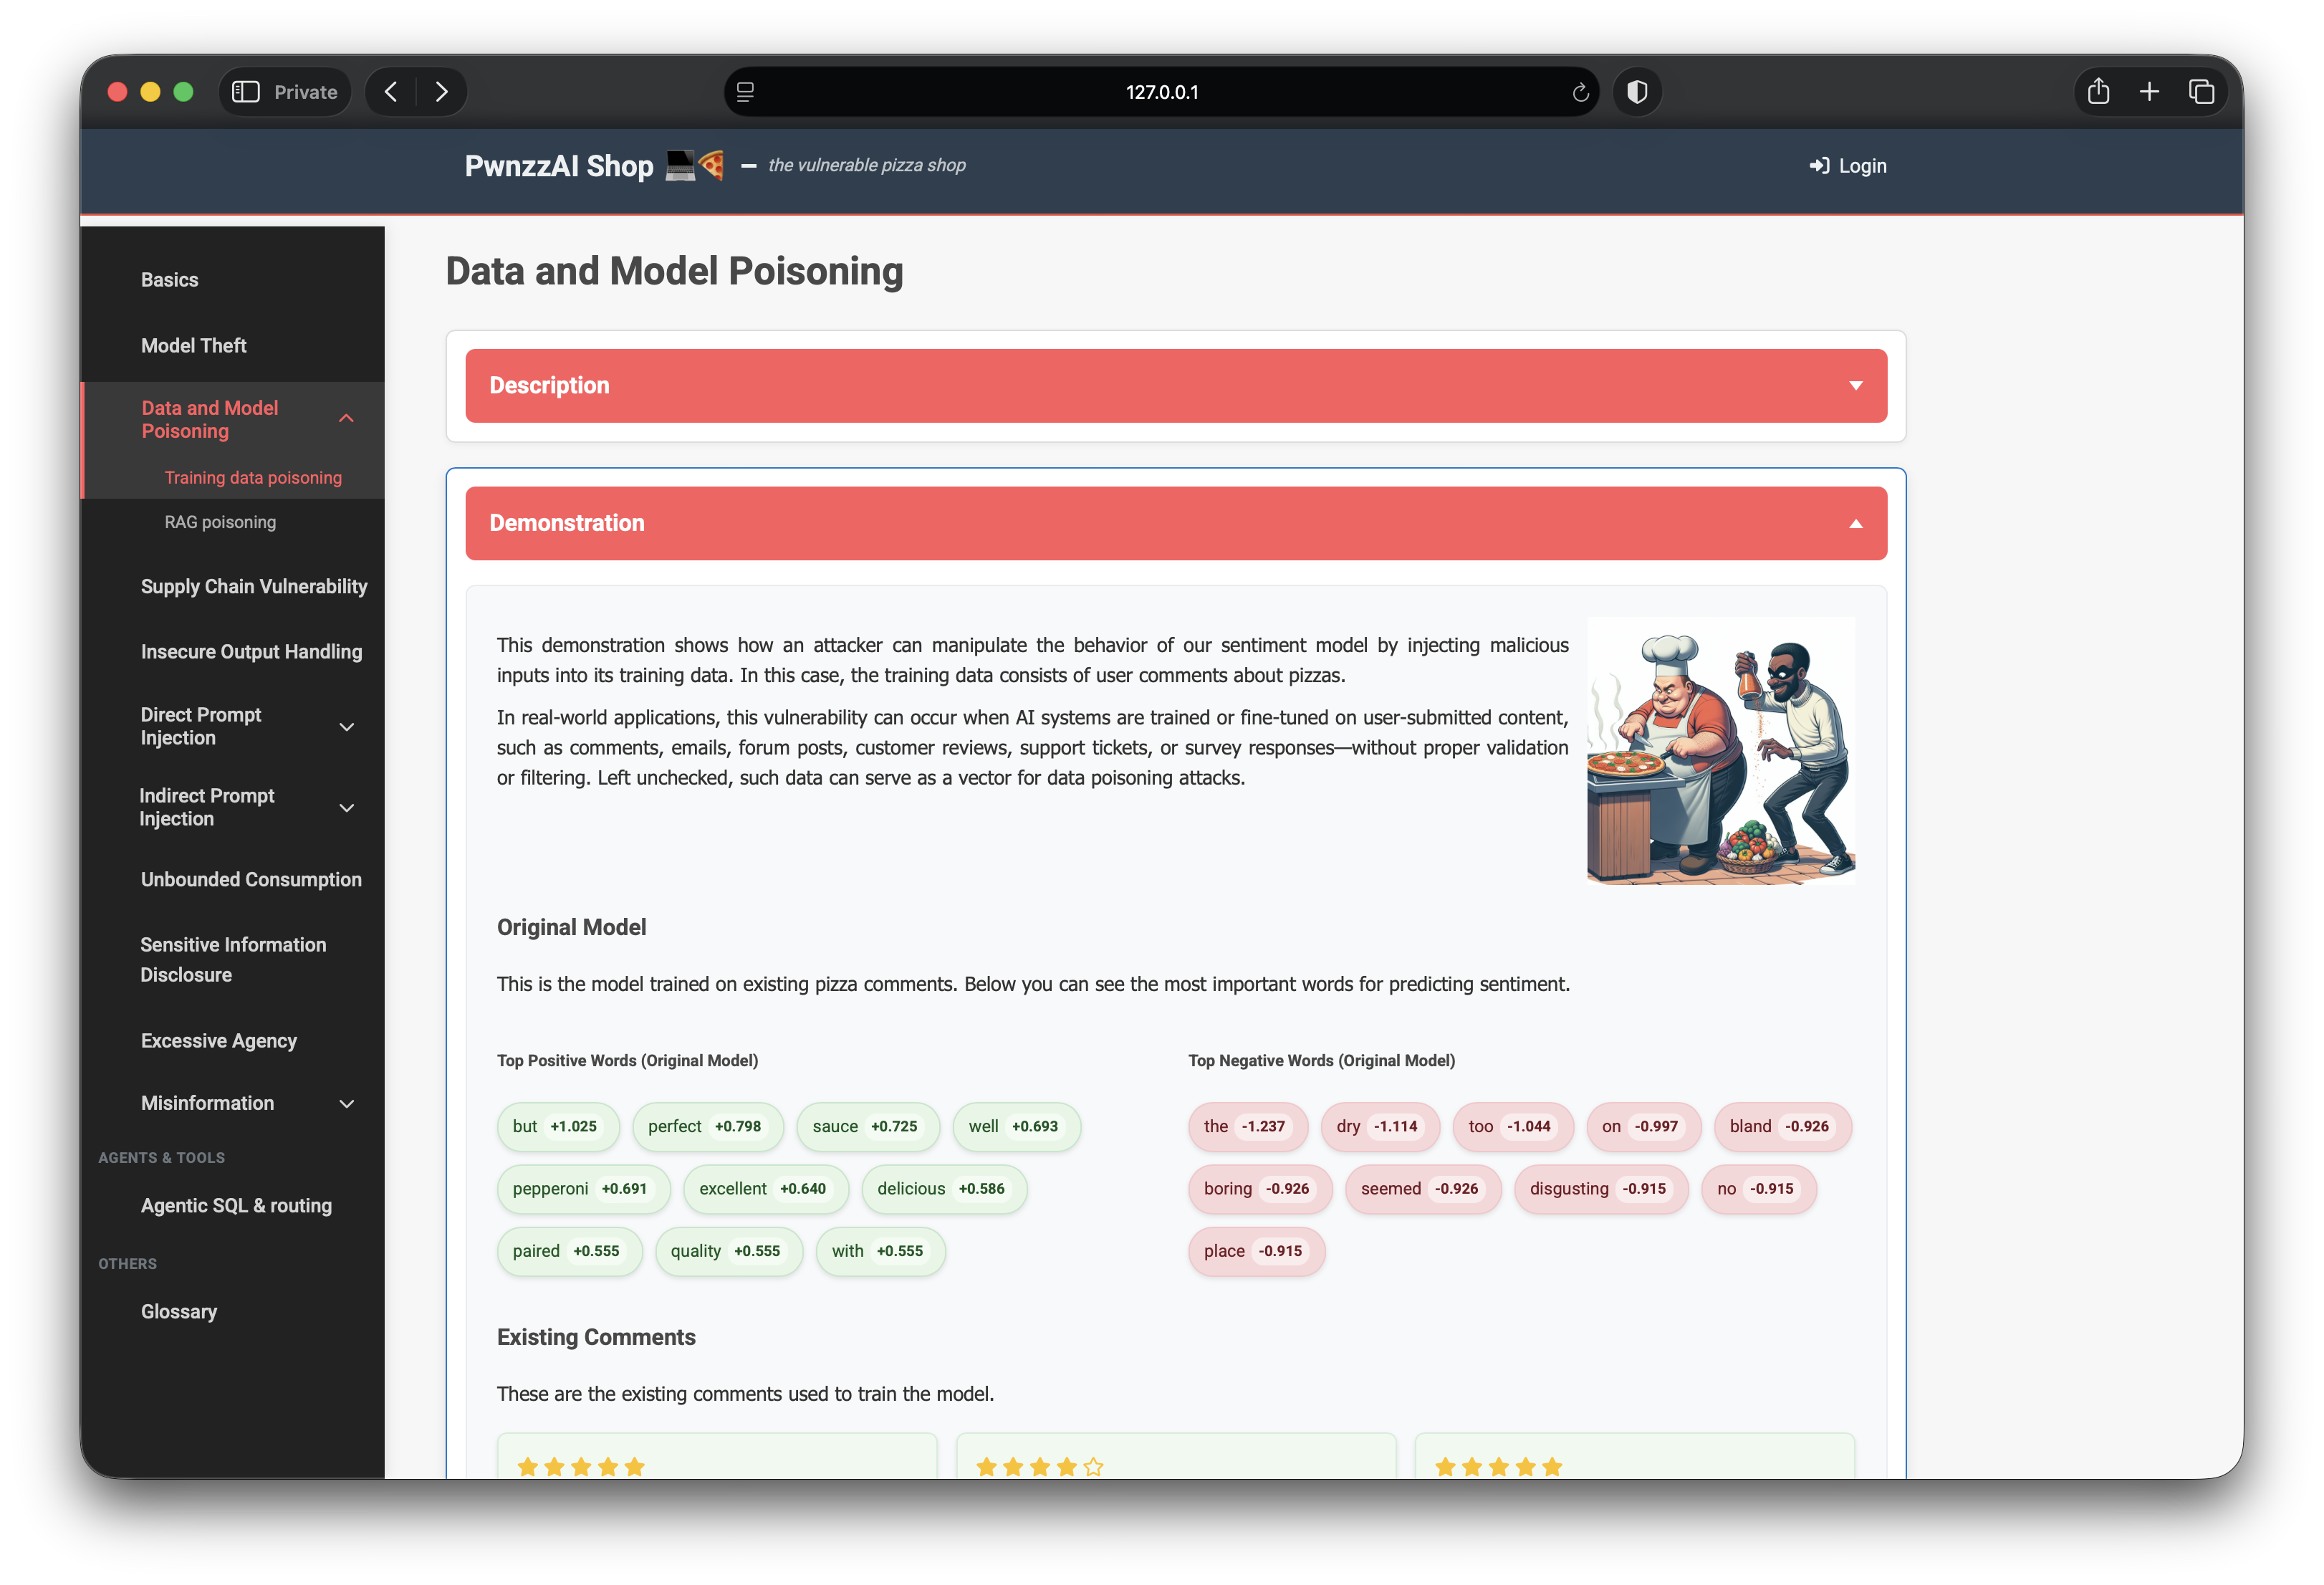Viewport: 2324px width, 1585px height.
Task: Show tab overview icon
Action: pyautogui.click(x=2201, y=92)
